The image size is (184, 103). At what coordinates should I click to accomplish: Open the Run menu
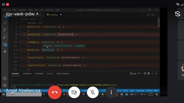click(x=41, y=10)
